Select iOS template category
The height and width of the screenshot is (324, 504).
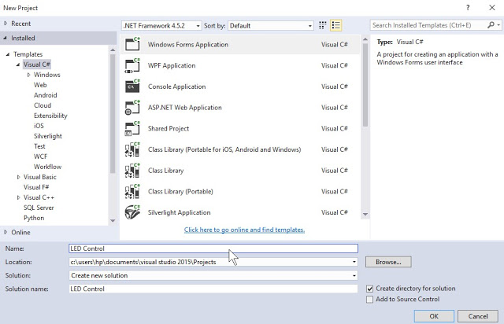[x=39, y=126]
